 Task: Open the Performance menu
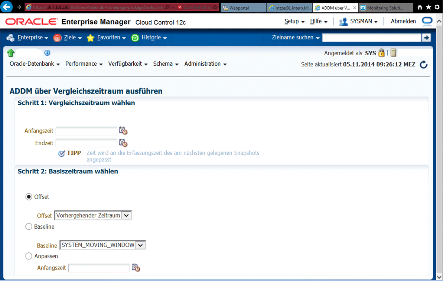click(x=84, y=64)
